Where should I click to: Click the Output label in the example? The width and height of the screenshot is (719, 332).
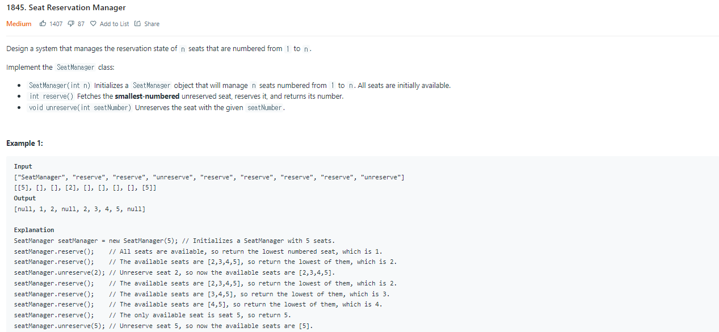(x=24, y=198)
